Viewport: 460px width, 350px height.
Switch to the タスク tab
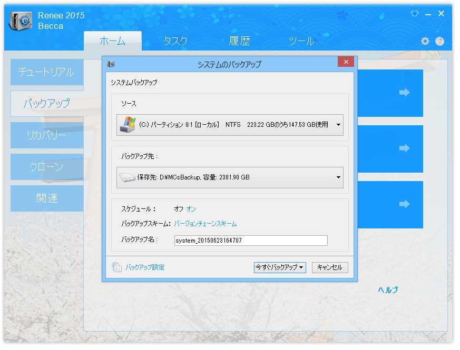pyautogui.click(x=175, y=41)
